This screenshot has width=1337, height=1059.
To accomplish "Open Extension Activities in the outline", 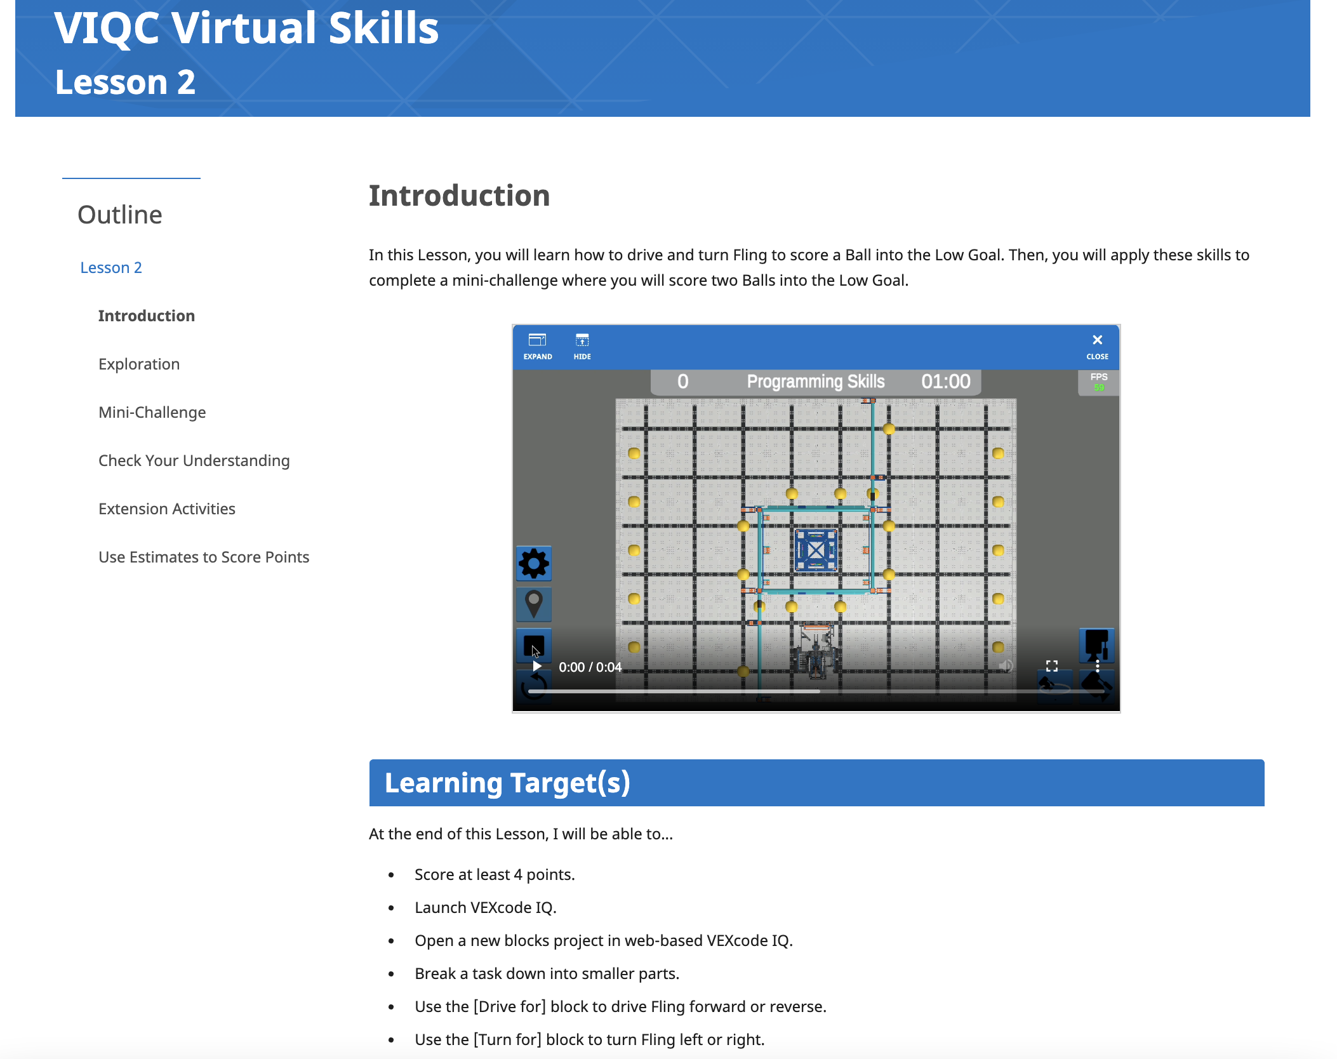I will [x=167, y=509].
